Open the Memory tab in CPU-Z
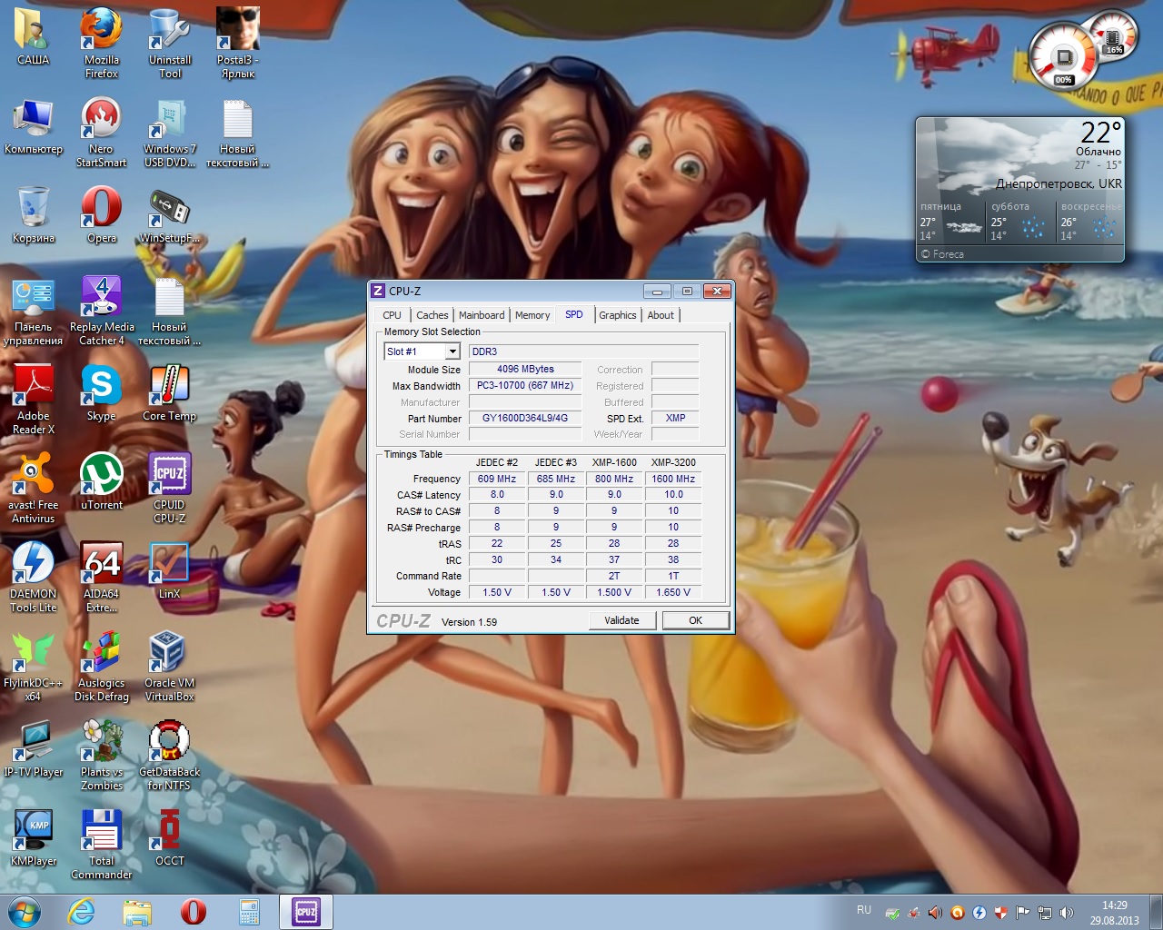Image resolution: width=1163 pixels, height=930 pixels. click(x=532, y=315)
